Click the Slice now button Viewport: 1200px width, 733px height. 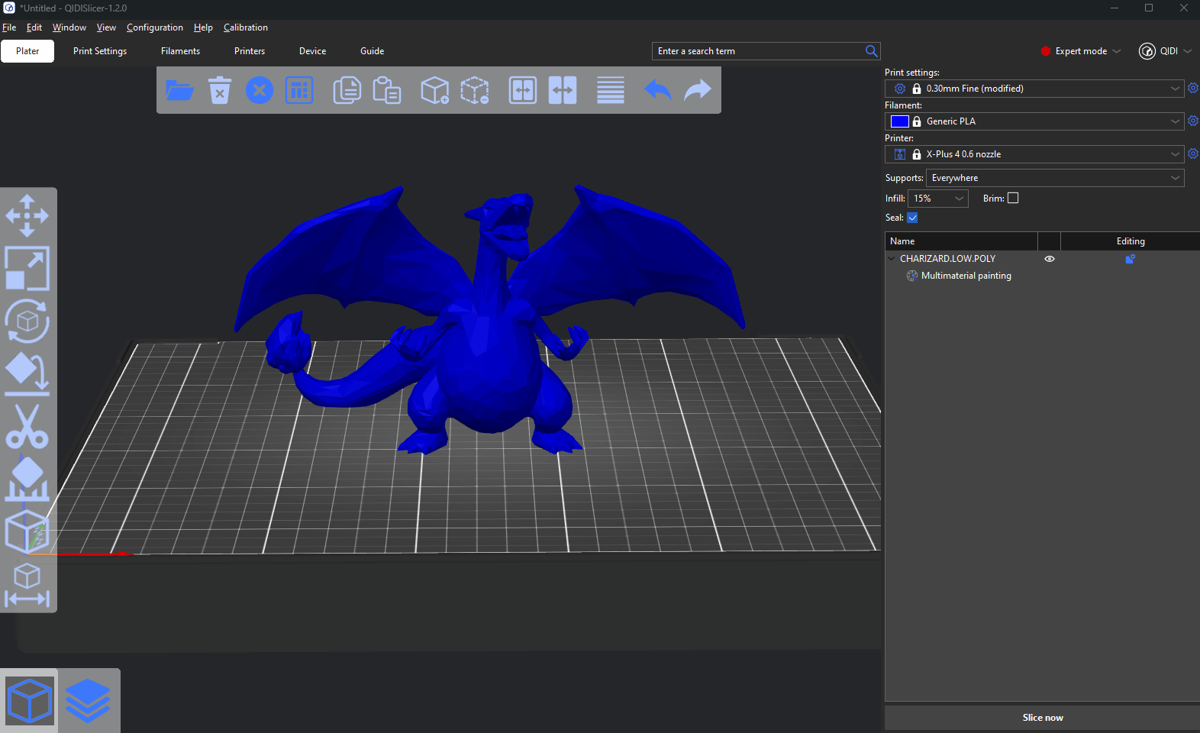point(1042,718)
